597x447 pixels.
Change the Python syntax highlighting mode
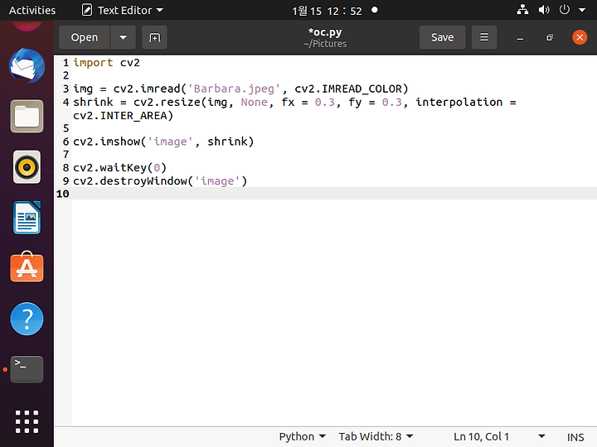[x=302, y=437]
